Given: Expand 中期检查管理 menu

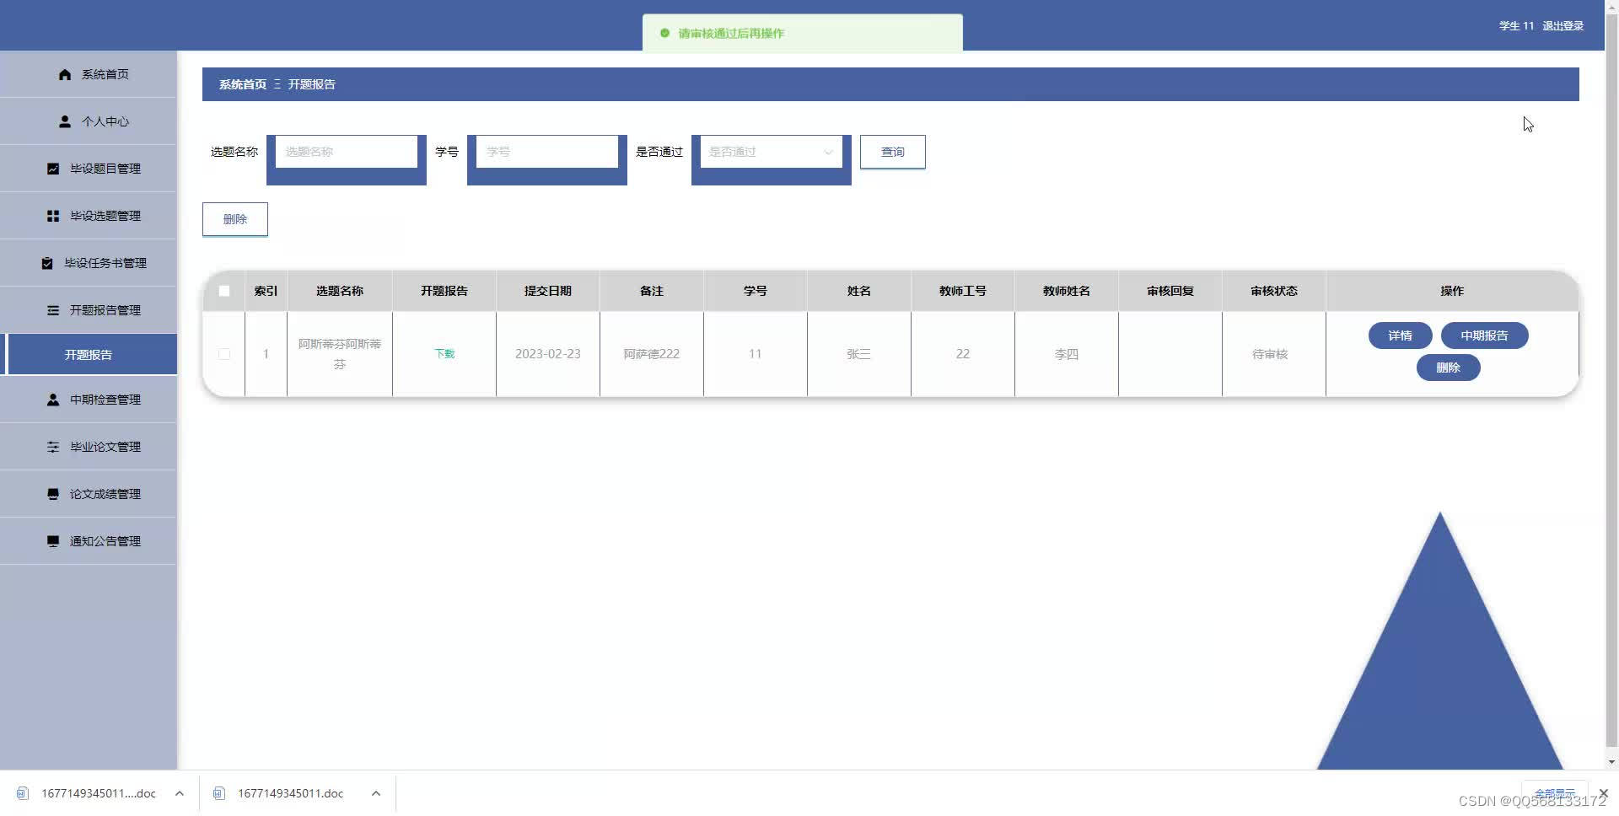Looking at the screenshot, I should pyautogui.click(x=89, y=400).
